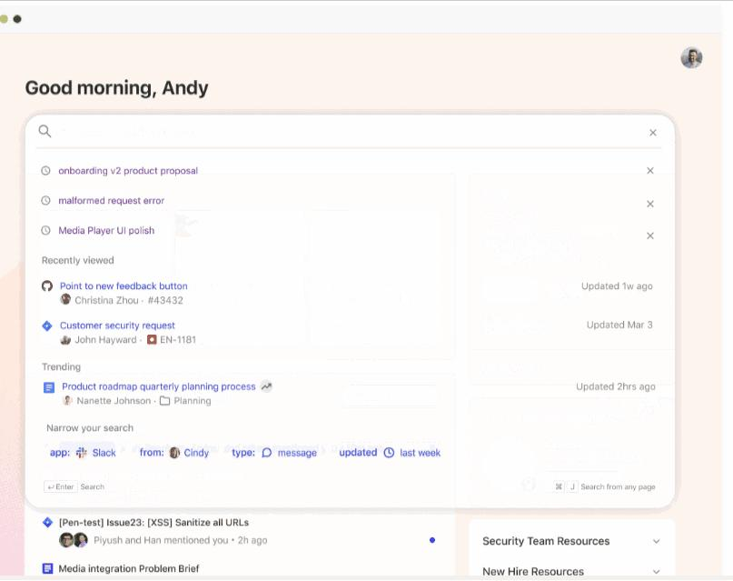Screen dimensions: 733x581
Task: Click Jira icon of Pen-test issue
Action: click(47, 523)
